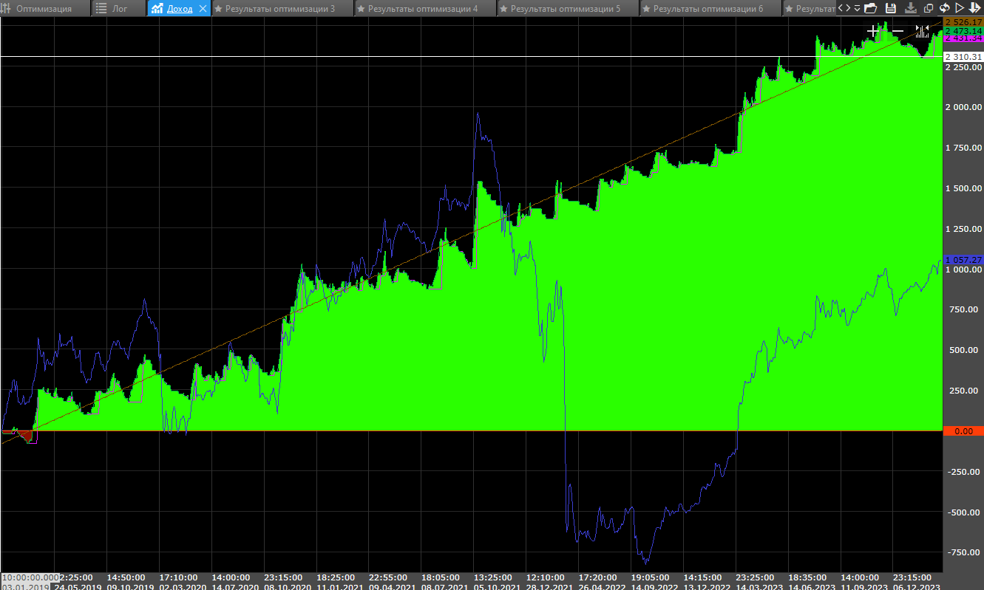Screen dimensions: 984x590
Task: Zoom out the chart with minus
Action: [898, 31]
